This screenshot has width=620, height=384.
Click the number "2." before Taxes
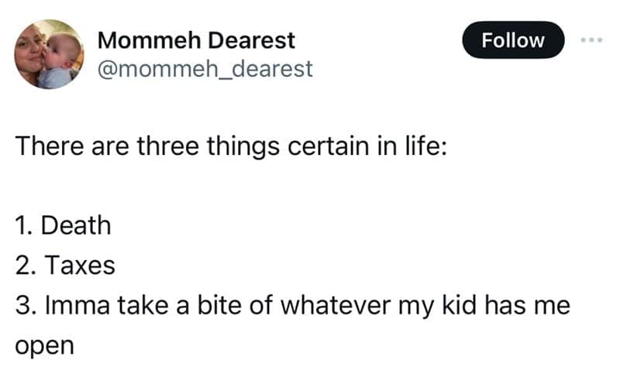pos(25,266)
